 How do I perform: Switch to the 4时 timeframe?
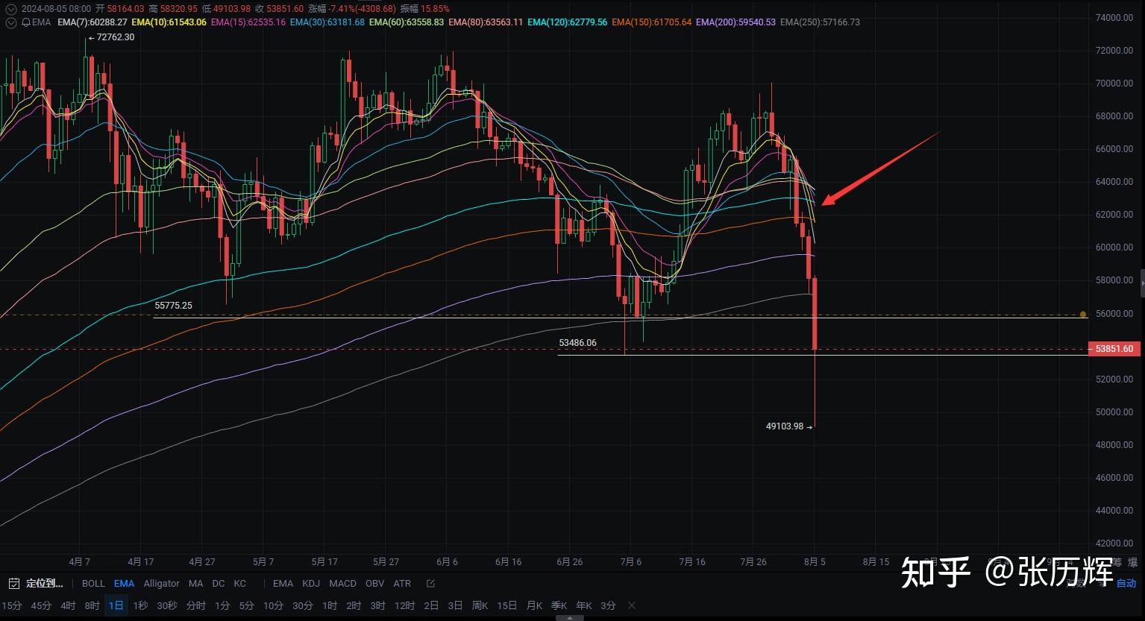(68, 606)
